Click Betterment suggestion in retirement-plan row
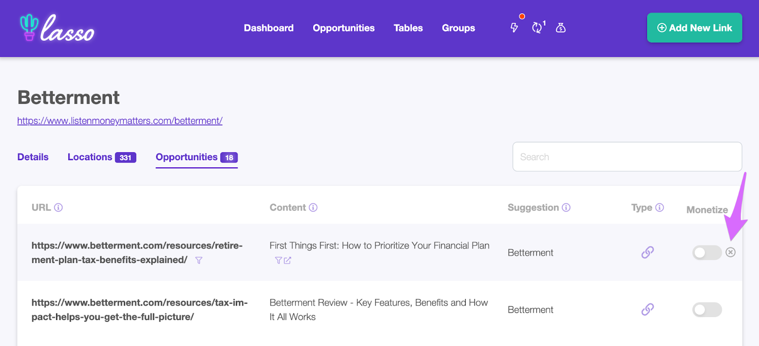Viewport: 759px width, 346px height. point(530,253)
